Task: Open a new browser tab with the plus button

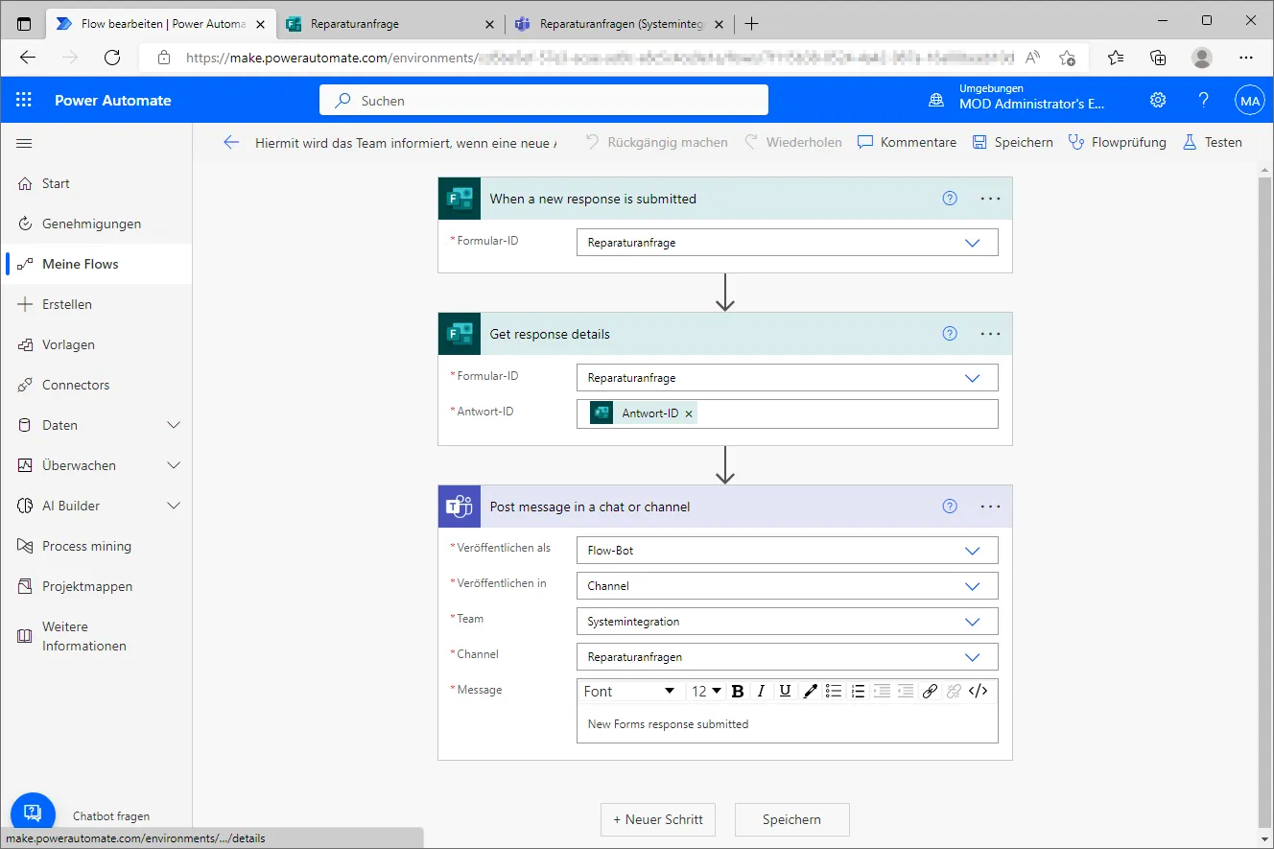Action: pyautogui.click(x=751, y=24)
